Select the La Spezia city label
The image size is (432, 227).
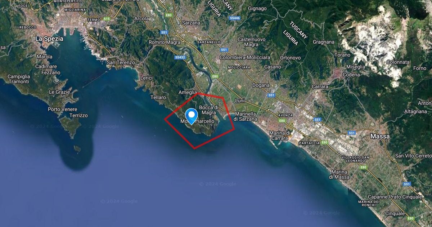(x=49, y=39)
